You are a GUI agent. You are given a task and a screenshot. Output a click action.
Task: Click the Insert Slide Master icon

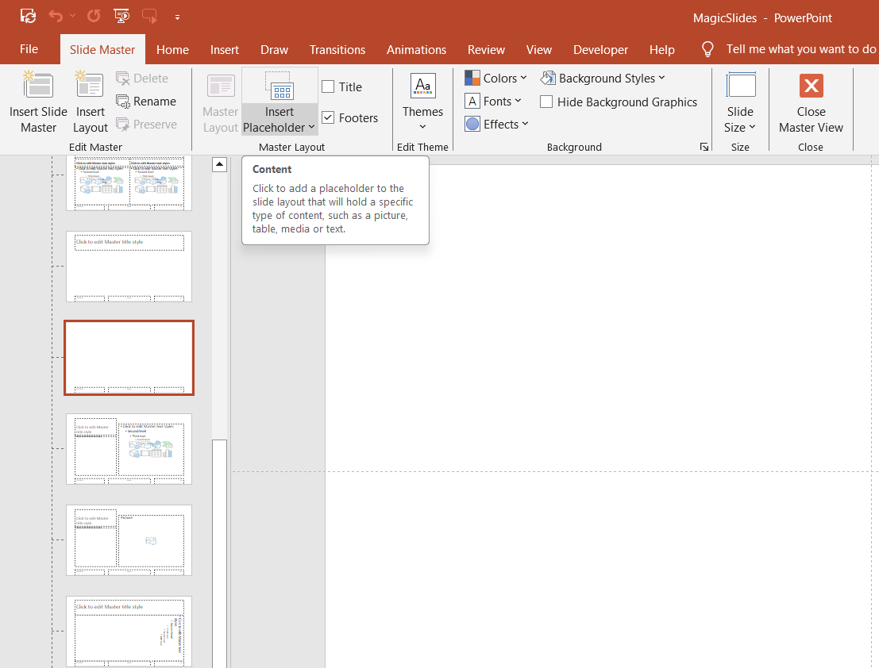[38, 86]
